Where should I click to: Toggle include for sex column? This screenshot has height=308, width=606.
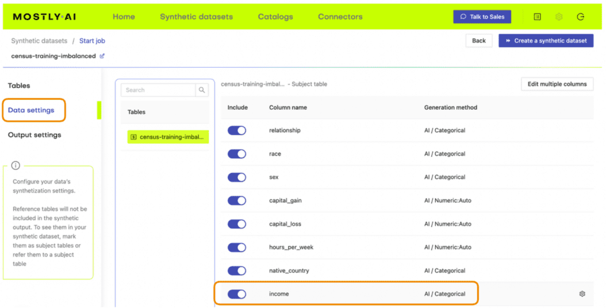coord(237,177)
